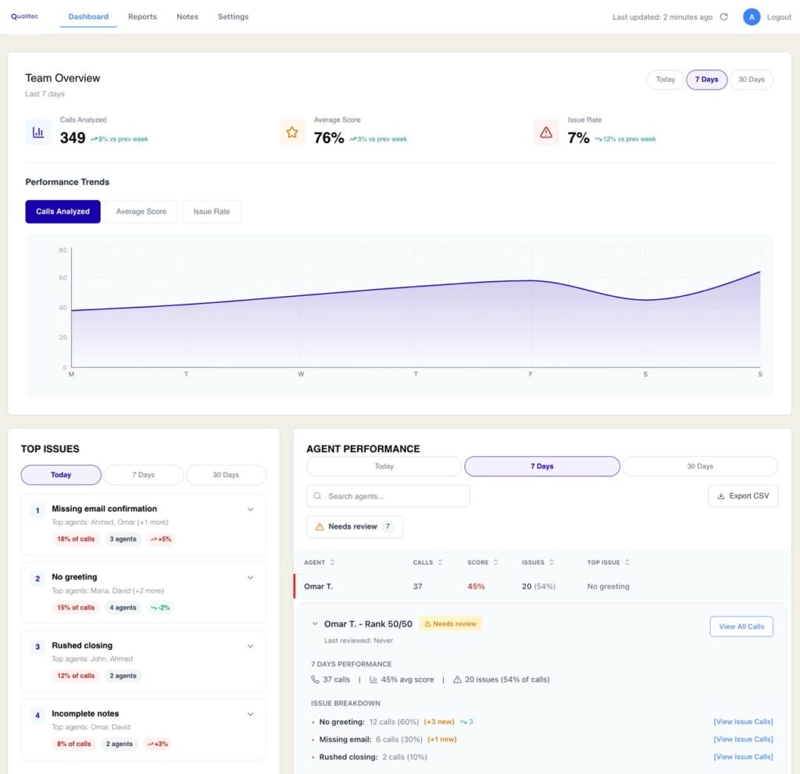Expand the Rushed closing issue card
Viewport: 800px width, 774px height.
pos(250,647)
